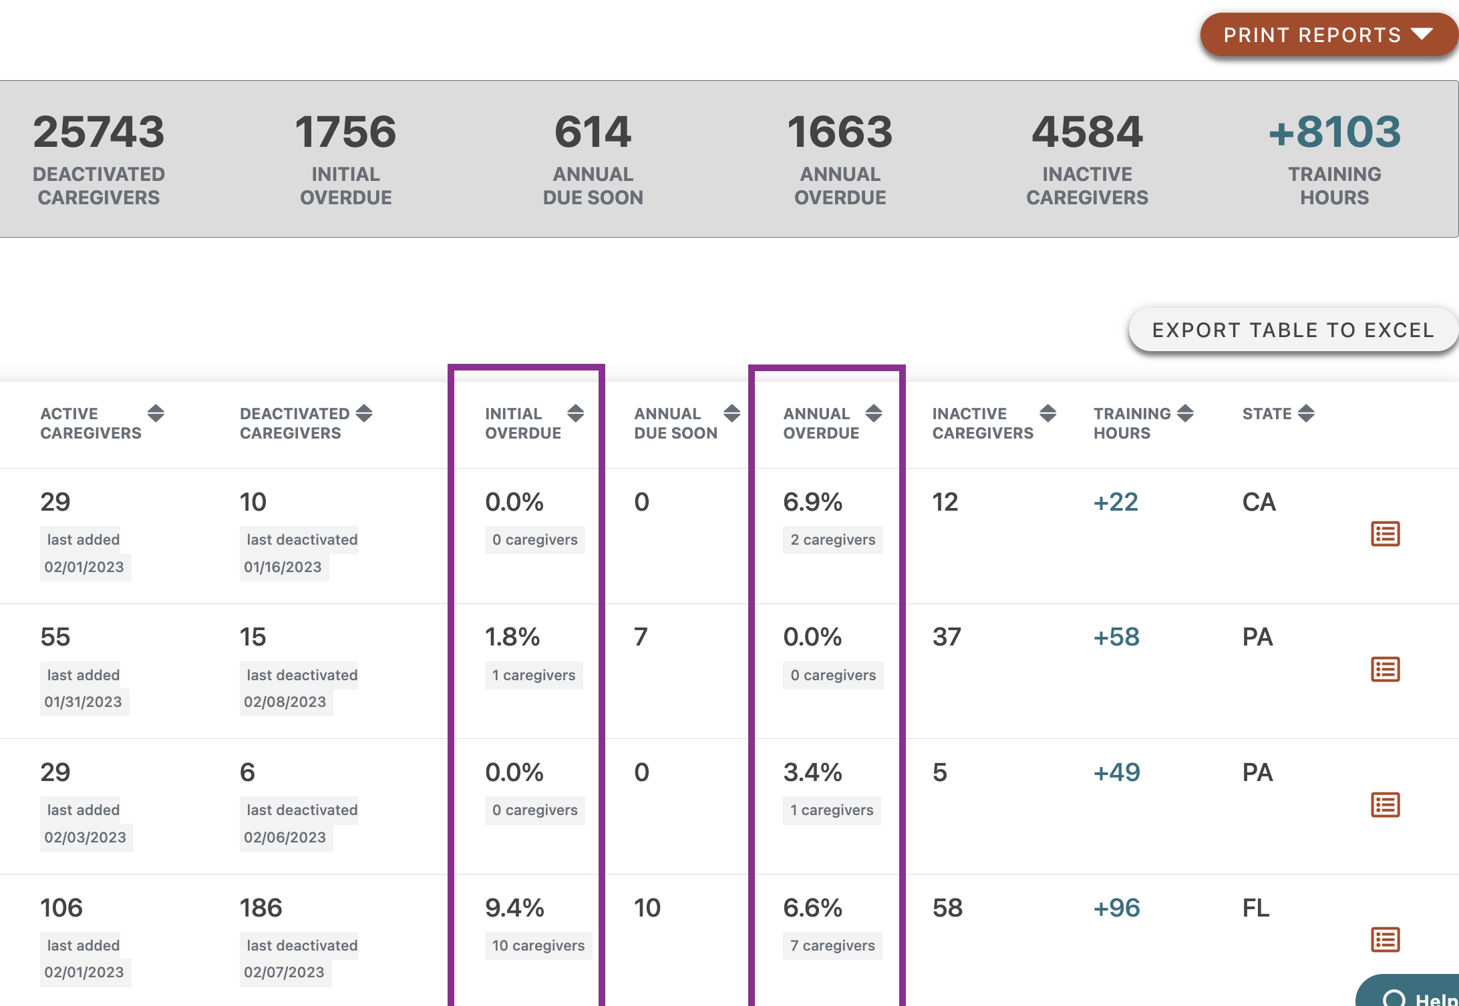Click the Initial Overdue sort chevron
The height and width of the screenshot is (1006, 1459).
pos(575,413)
